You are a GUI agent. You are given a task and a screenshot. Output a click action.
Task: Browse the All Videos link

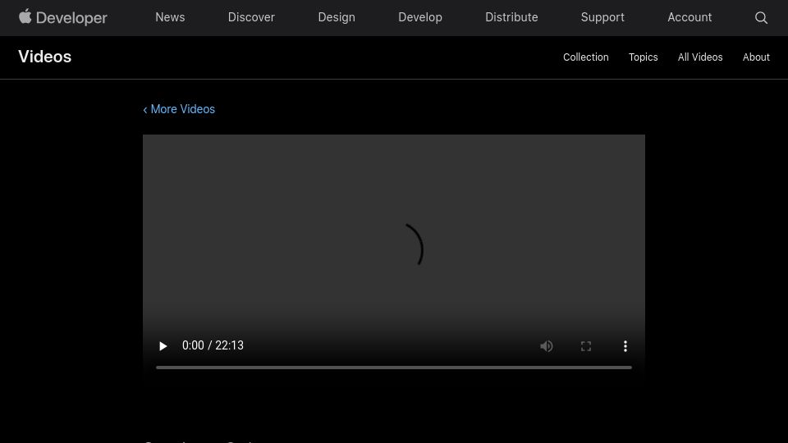click(x=700, y=57)
